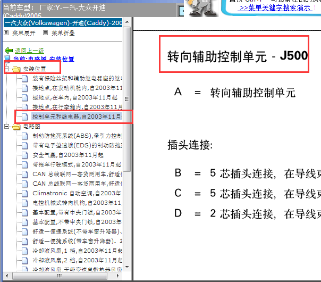The width and height of the screenshot is (321, 282).
Task: Click the green back arrow icon
Action: 9,50
